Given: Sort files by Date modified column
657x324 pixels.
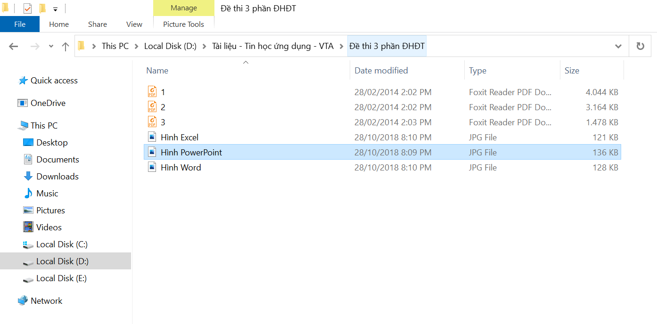Looking at the screenshot, I should 381,71.
